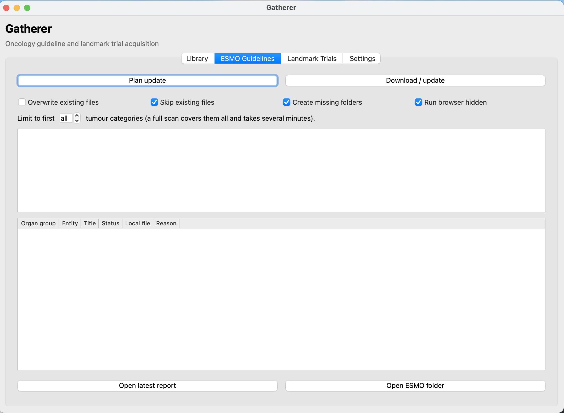This screenshot has height=413, width=564.
Task: Select the ESMO Guidelines tab
Action: [x=247, y=59]
